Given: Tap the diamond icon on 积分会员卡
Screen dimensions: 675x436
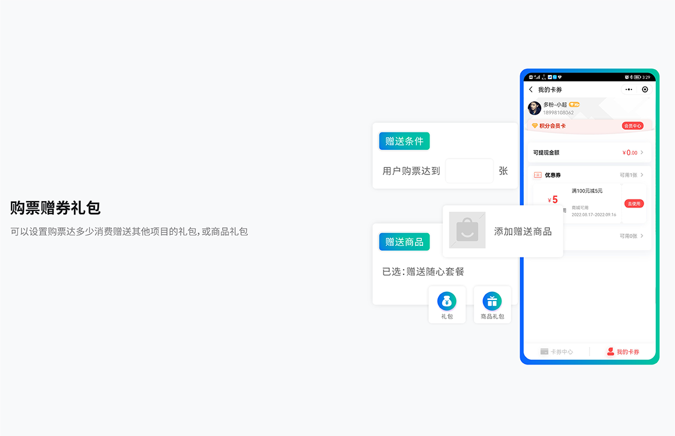Looking at the screenshot, I should pos(535,126).
